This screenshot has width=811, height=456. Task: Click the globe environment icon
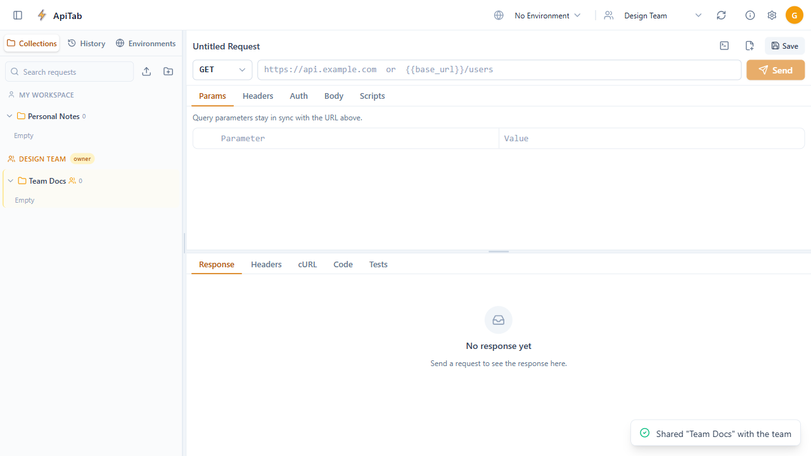click(x=499, y=15)
